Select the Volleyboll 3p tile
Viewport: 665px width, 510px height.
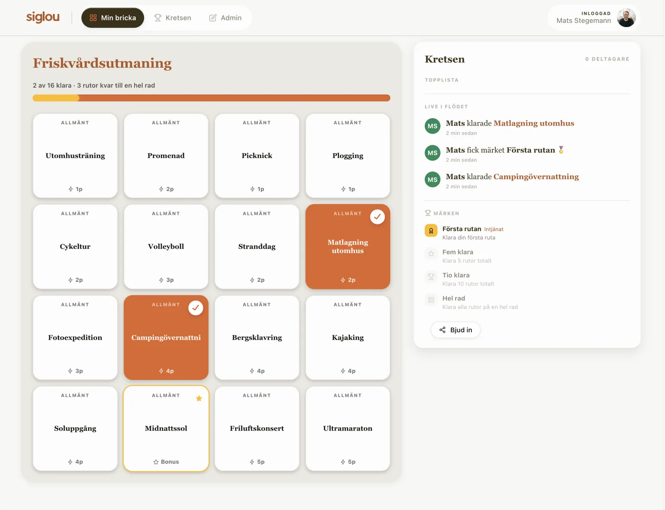(166, 247)
